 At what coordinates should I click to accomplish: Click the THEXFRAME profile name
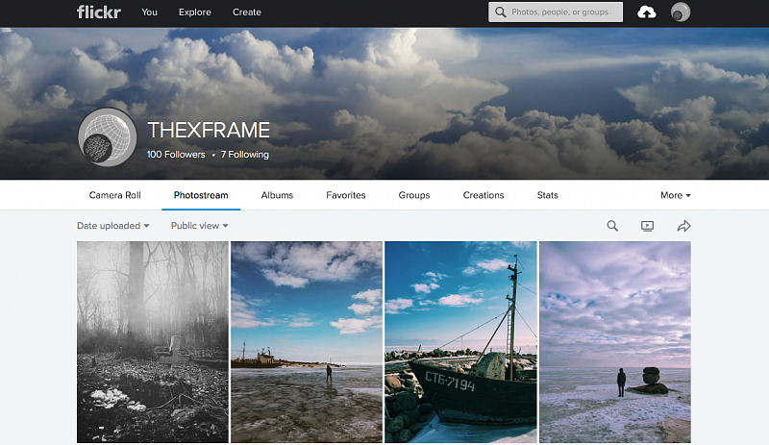pos(209,130)
